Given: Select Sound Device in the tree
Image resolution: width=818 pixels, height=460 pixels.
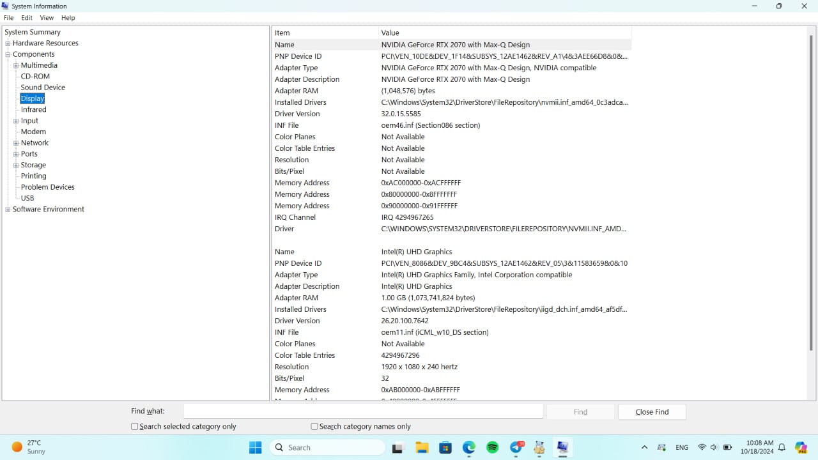Looking at the screenshot, I should click(43, 88).
